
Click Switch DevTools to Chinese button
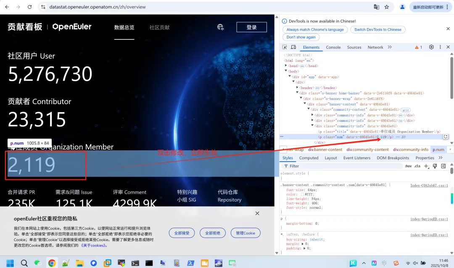click(x=377, y=29)
